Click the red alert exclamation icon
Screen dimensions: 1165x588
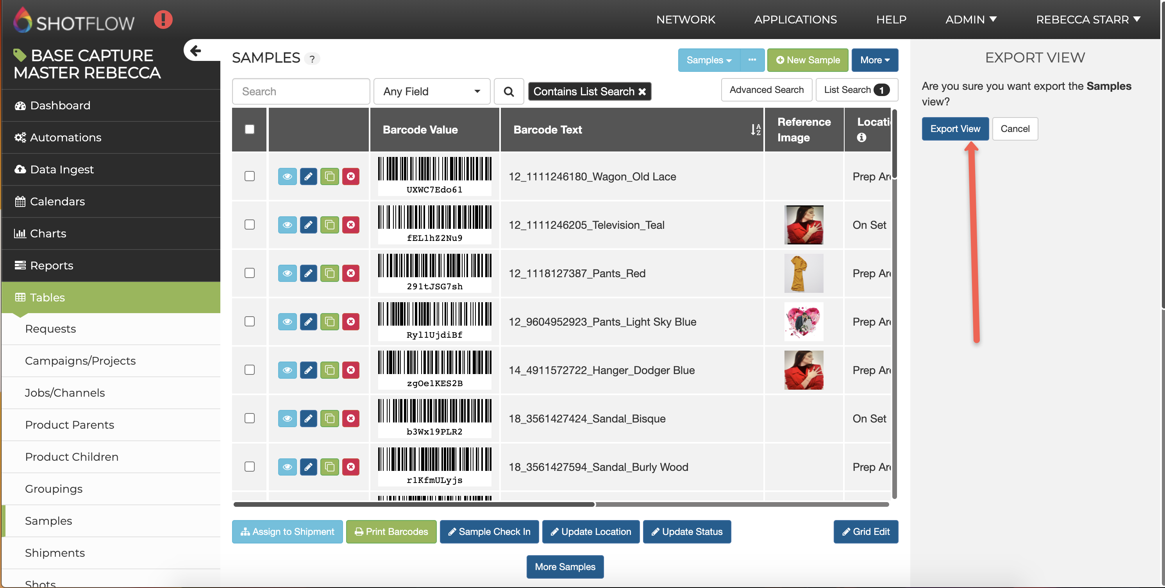click(163, 20)
